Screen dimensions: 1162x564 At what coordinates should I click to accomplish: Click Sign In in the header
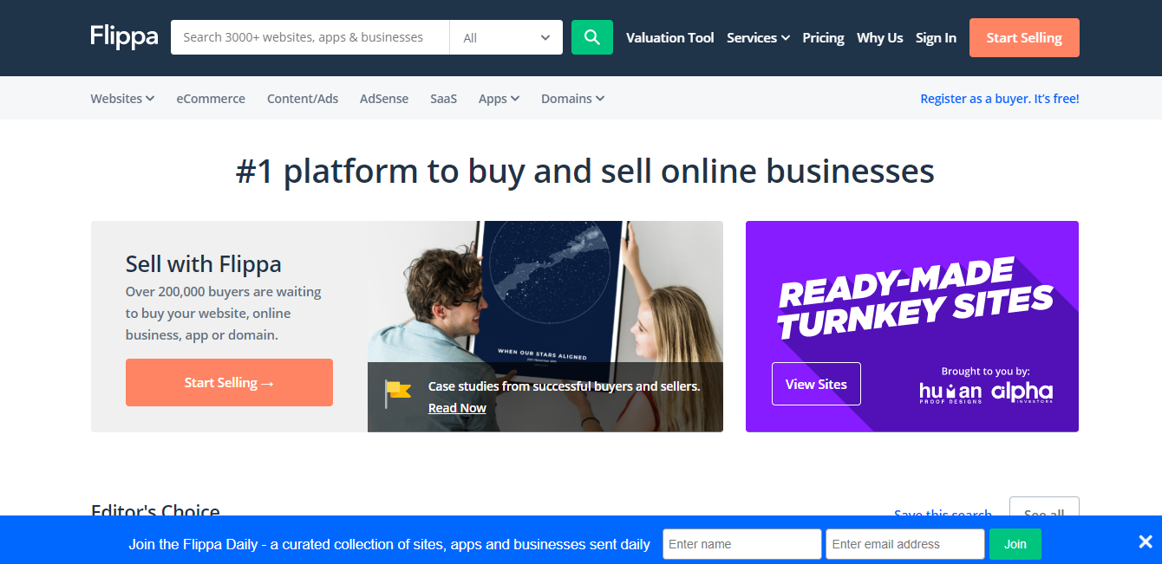coord(936,37)
